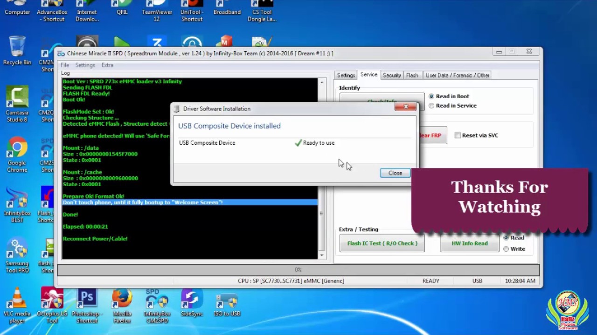Open UniTool shortcut icon
The width and height of the screenshot is (597, 335).
(x=192, y=11)
